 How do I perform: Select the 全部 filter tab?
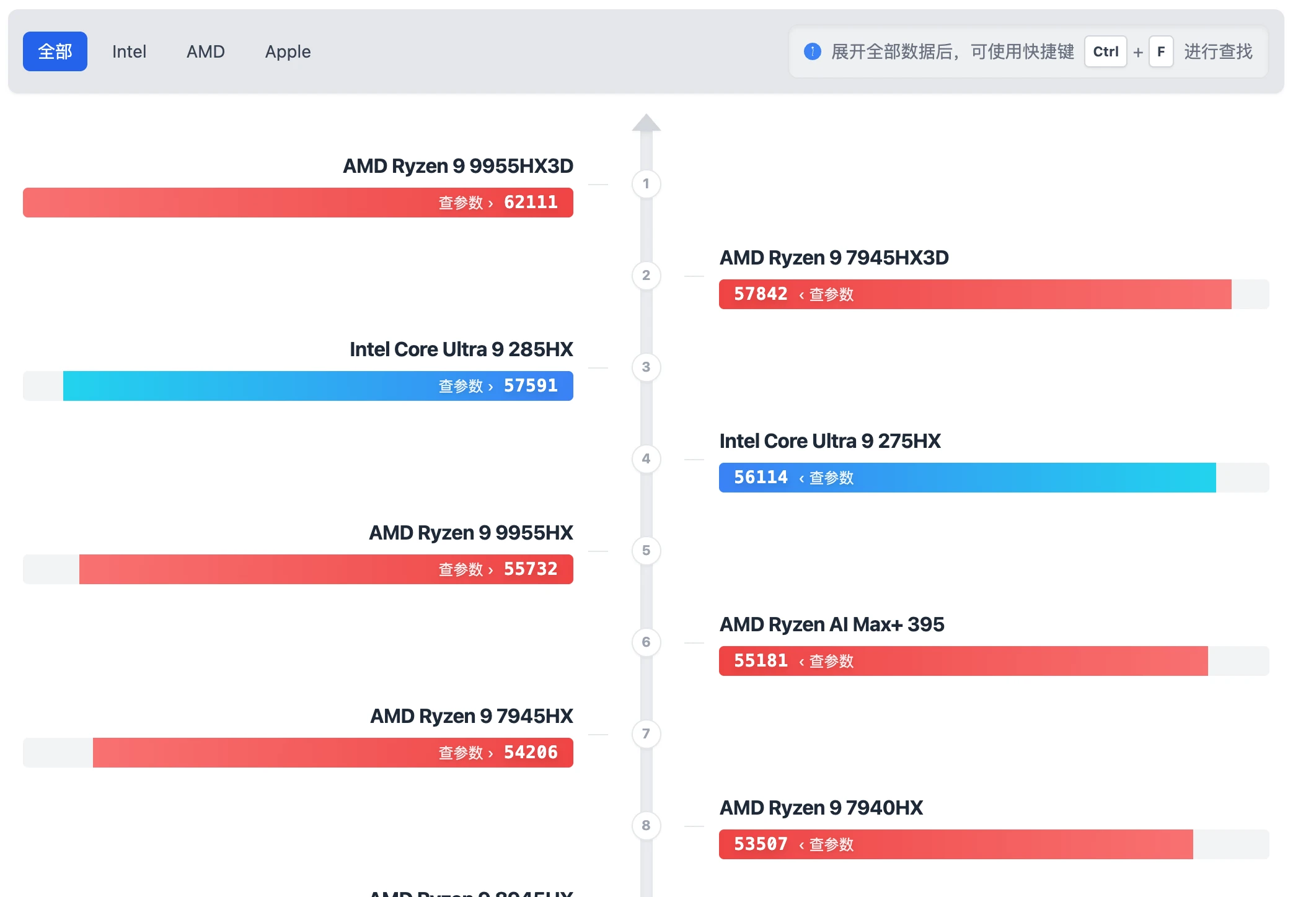coord(55,51)
